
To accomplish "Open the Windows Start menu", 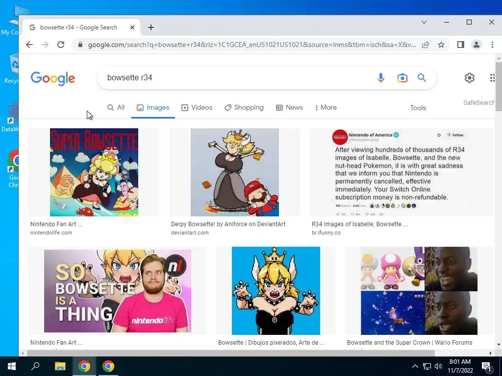I will pyautogui.click(x=12, y=366).
